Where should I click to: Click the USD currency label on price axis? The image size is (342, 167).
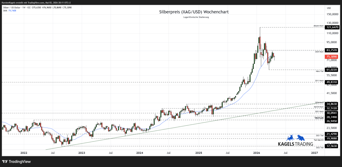point(329,8)
